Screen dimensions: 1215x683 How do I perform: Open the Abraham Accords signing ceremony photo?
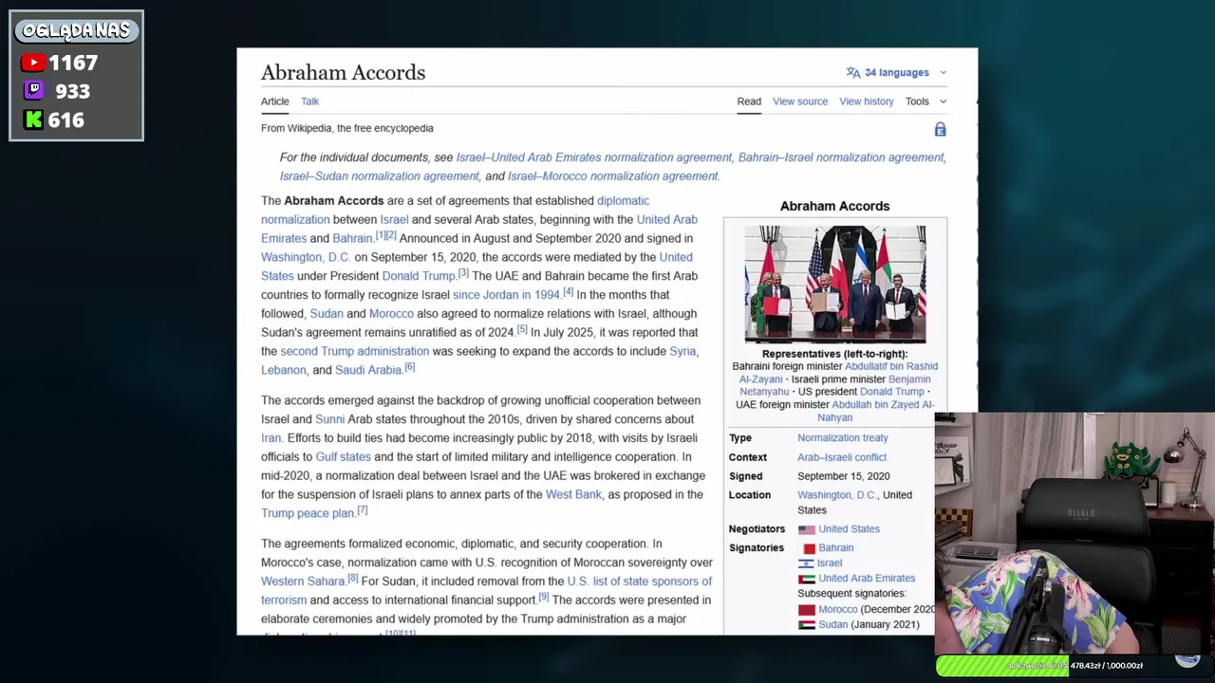(x=835, y=284)
